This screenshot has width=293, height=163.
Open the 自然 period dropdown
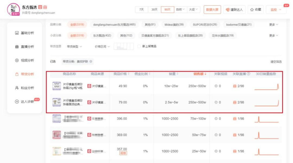(180, 9)
